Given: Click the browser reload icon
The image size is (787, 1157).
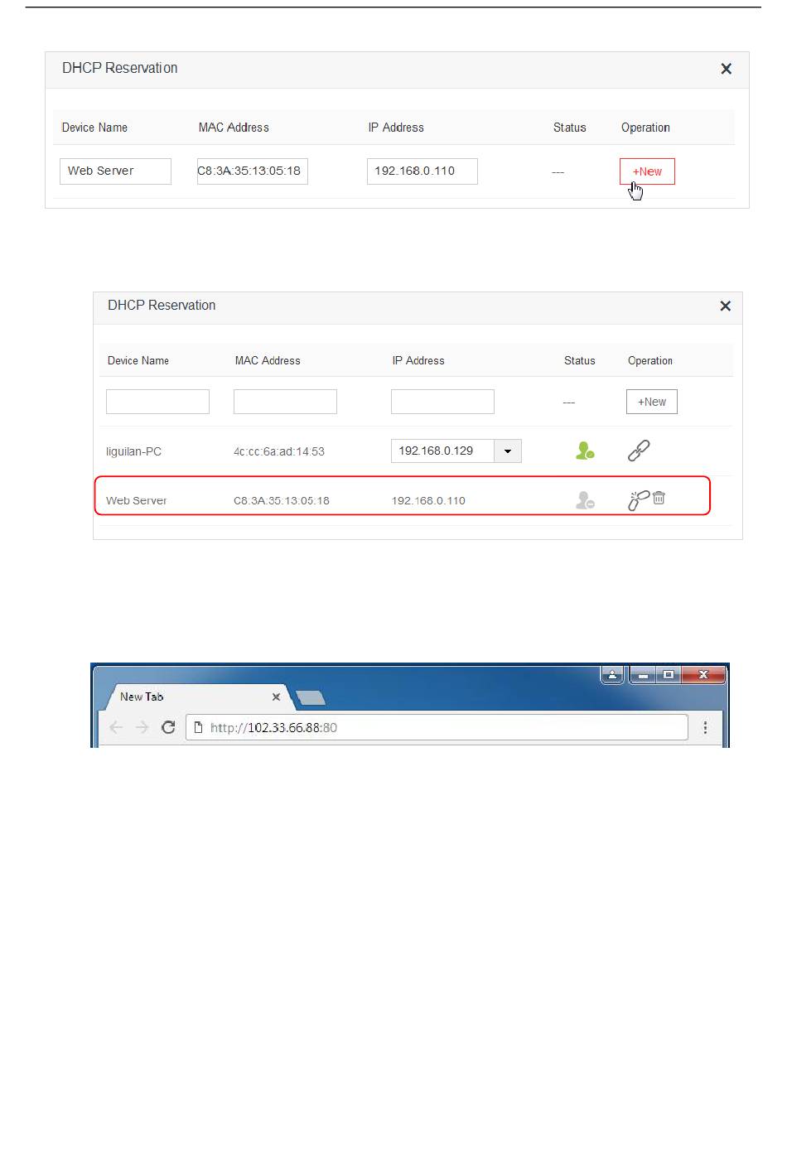Looking at the screenshot, I should coord(168,727).
